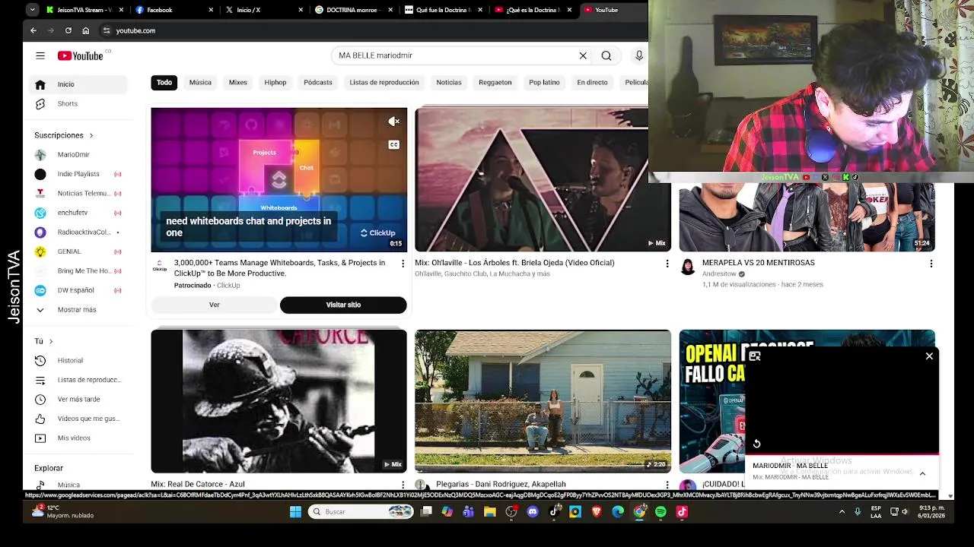Open options menu for Oh'laville mix
Viewport: 974px width, 547px height.
coord(667,264)
